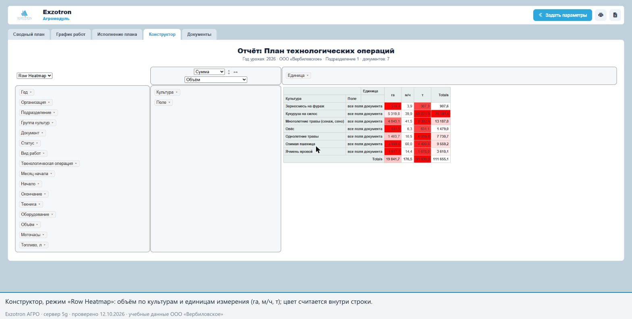Open the Моточасы field filter
Viewport: 632px width, 319px height.
44,235
